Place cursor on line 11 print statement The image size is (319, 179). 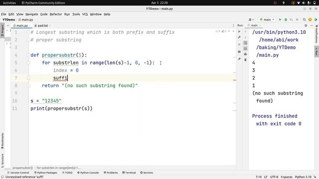click(x=61, y=108)
